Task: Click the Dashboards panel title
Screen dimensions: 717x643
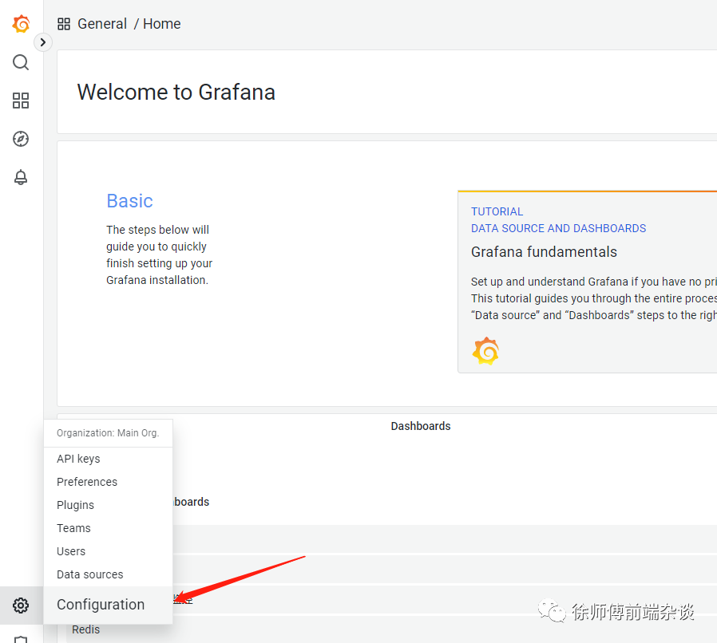Action: [x=421, y=426]
